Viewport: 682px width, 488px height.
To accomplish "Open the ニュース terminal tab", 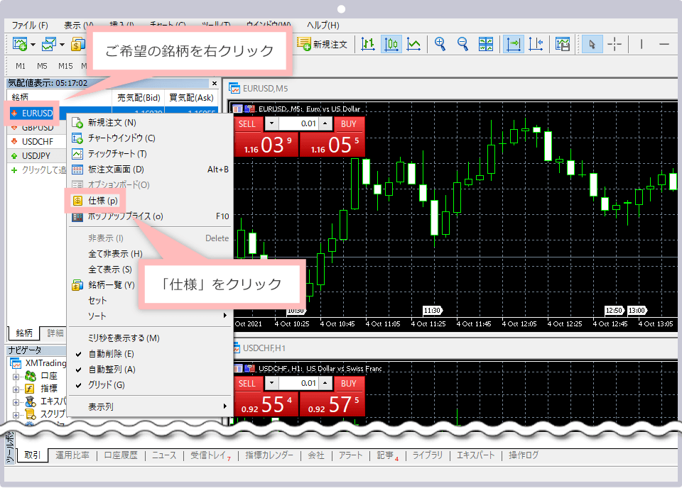I will tap(163, 455).
